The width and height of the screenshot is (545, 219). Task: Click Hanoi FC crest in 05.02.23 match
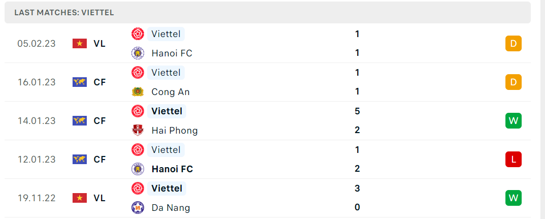click(138, 53)
